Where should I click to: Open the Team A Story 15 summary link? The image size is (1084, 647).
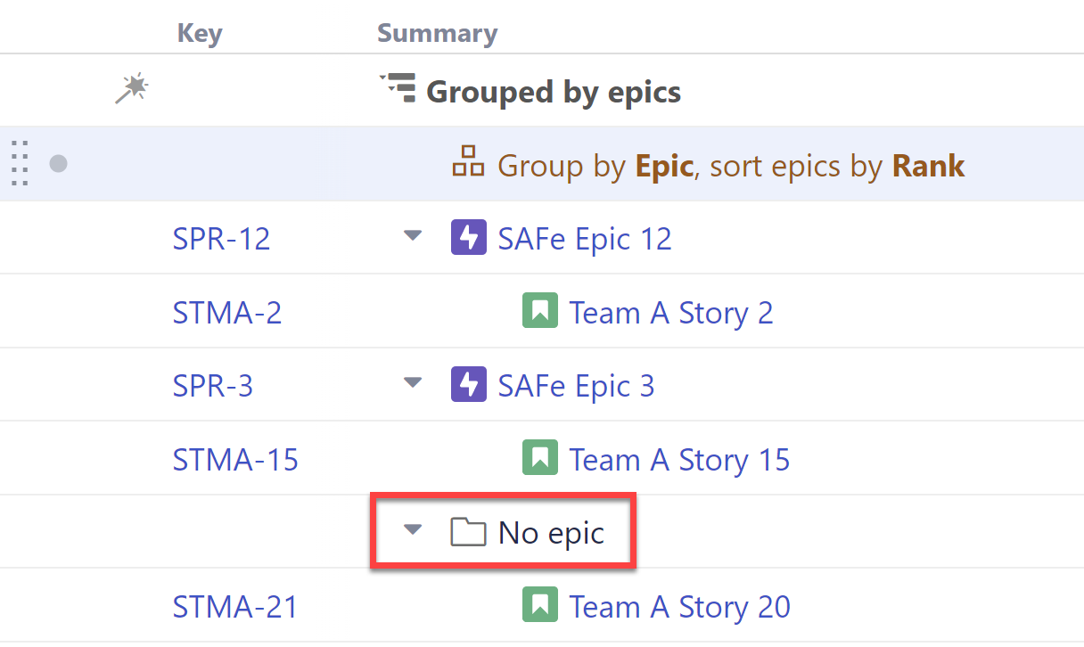tap(679, 458)
